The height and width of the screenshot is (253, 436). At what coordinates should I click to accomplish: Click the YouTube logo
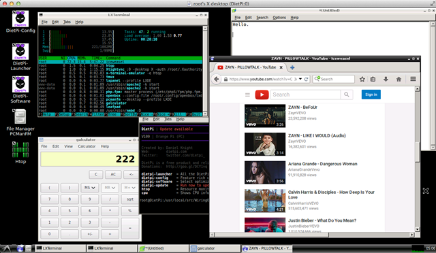pos(262,95)
